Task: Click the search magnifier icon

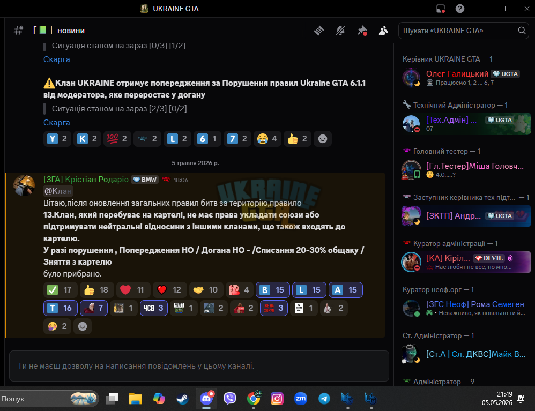Action: pyautogui.click(x=522, y=31)
